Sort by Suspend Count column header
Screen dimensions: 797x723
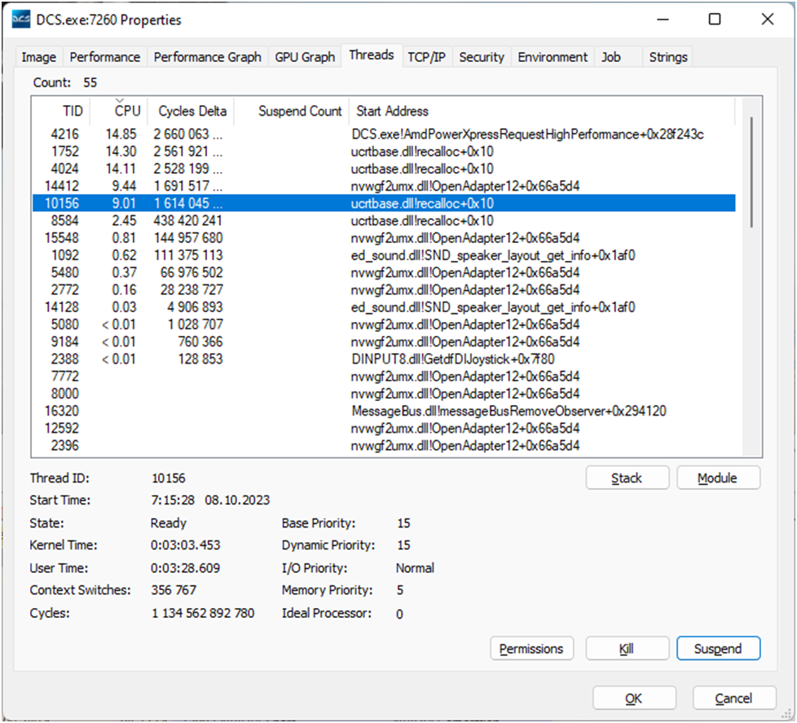click(291, 111)
